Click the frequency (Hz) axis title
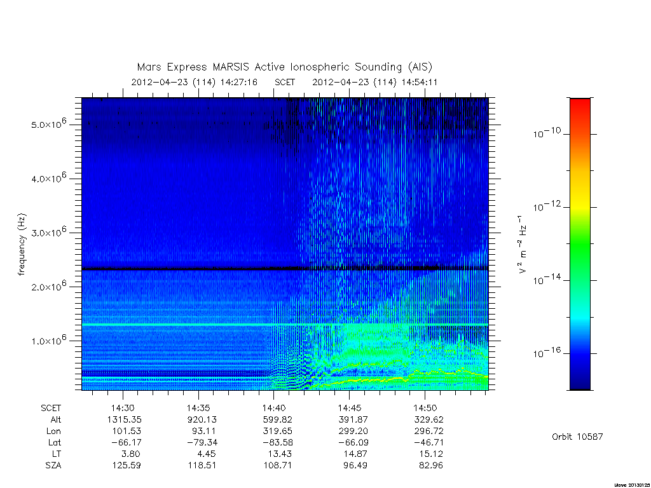Screen dimensions: 651x488 [x=22, y=245]
